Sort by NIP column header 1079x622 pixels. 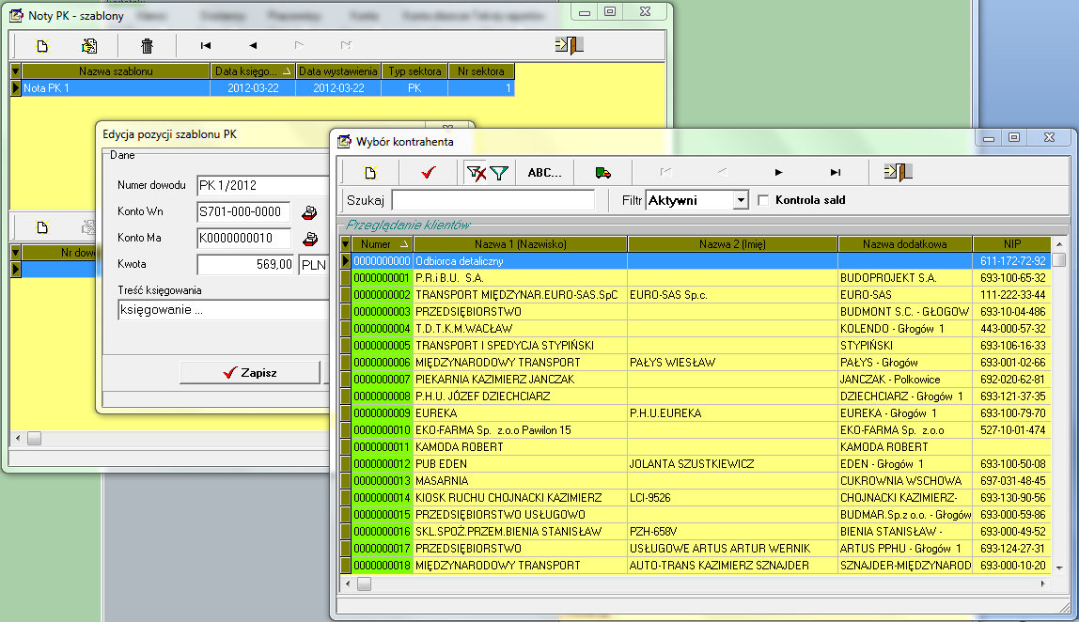[1011, 244]
